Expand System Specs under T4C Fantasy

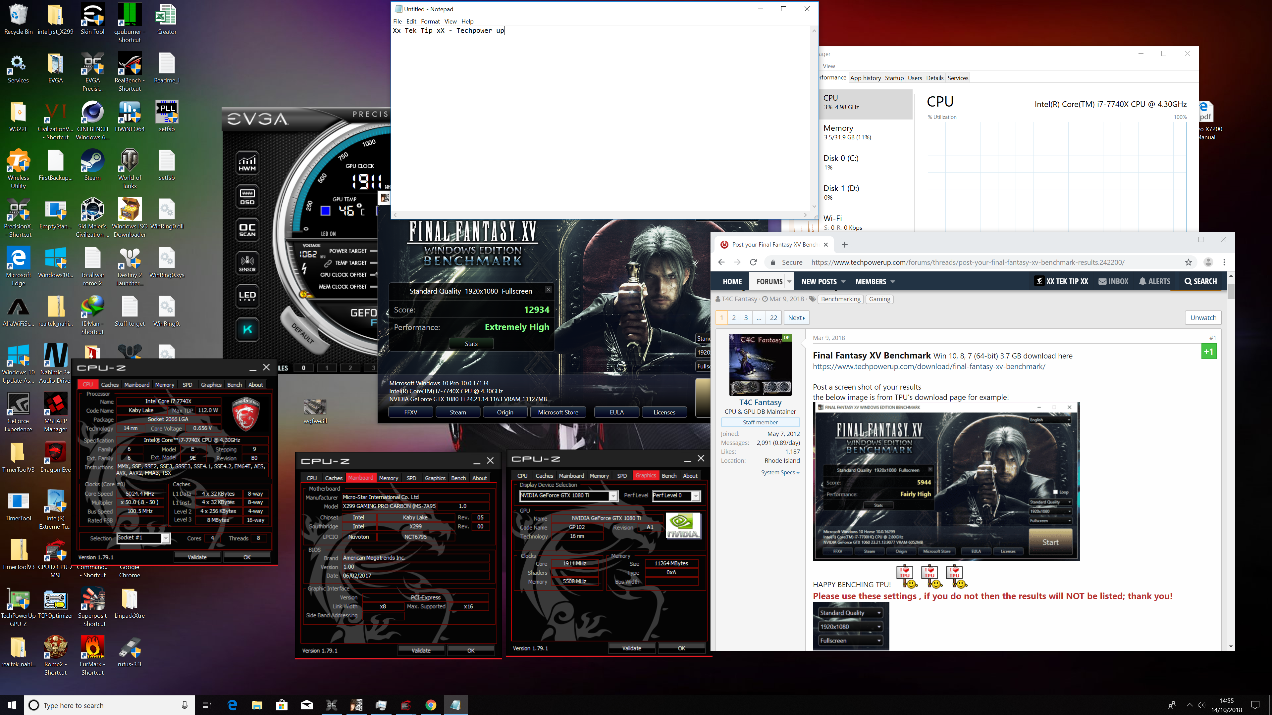tap(780, 472)
